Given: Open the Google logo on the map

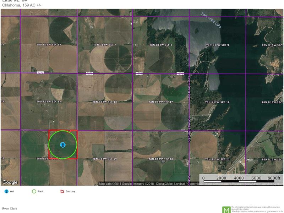Looking at the screenshot, I should (x=10, y=182).
